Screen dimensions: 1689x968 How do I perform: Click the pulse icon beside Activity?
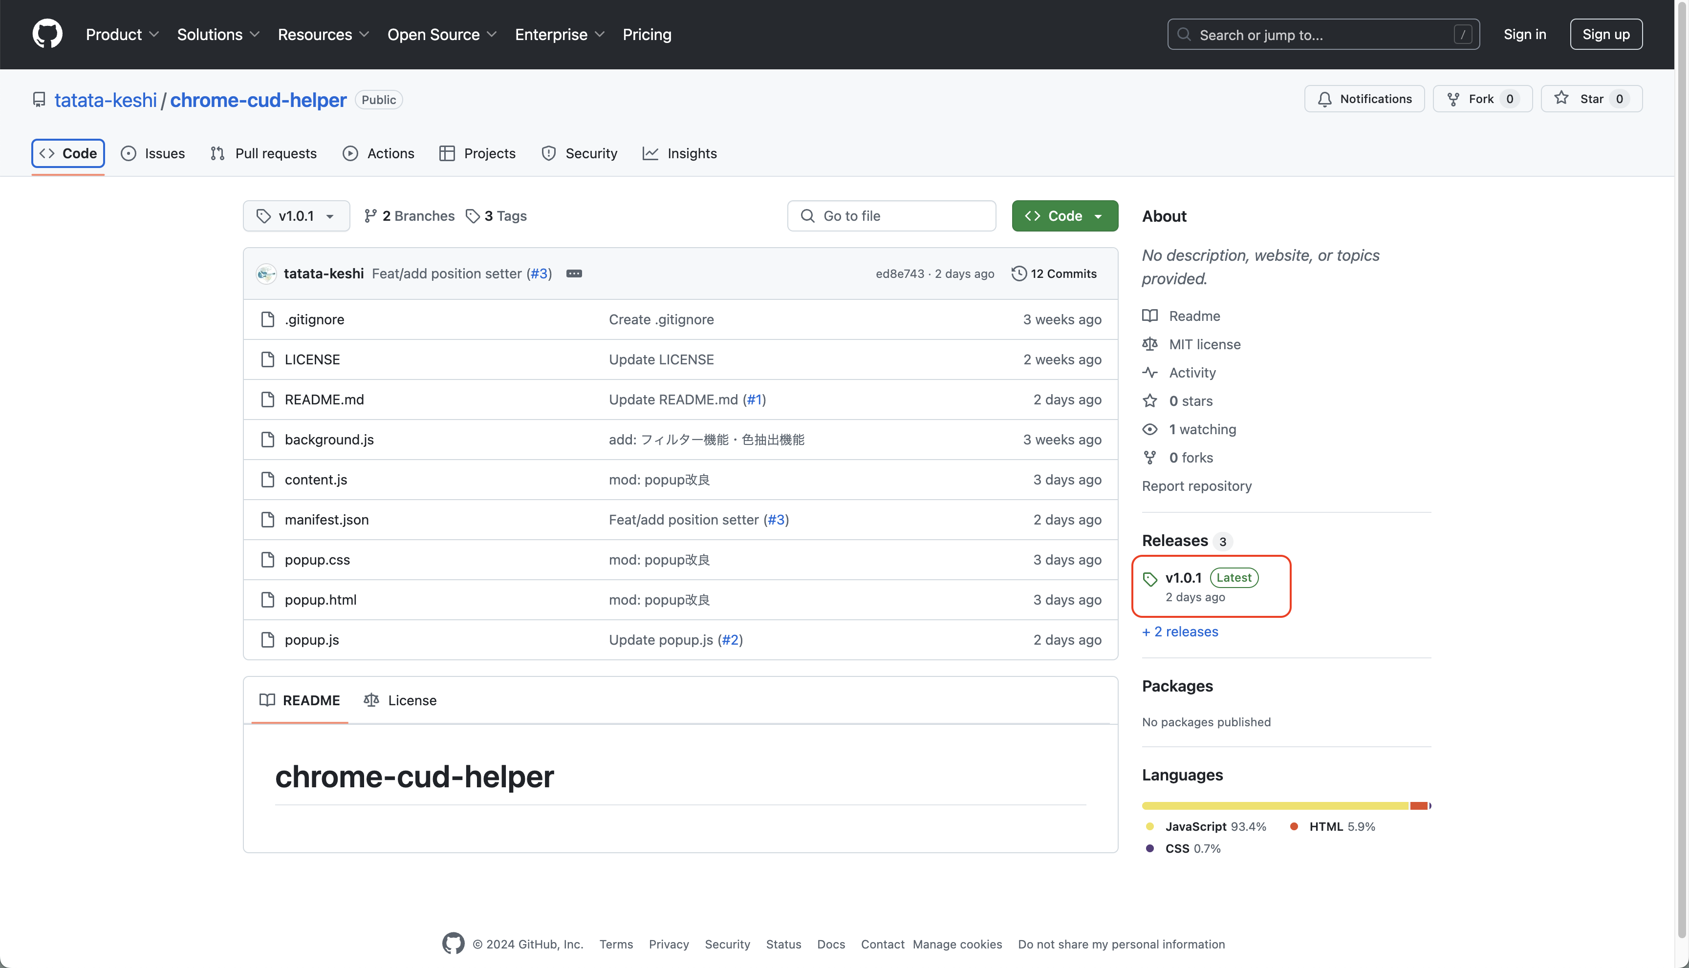1149,372
